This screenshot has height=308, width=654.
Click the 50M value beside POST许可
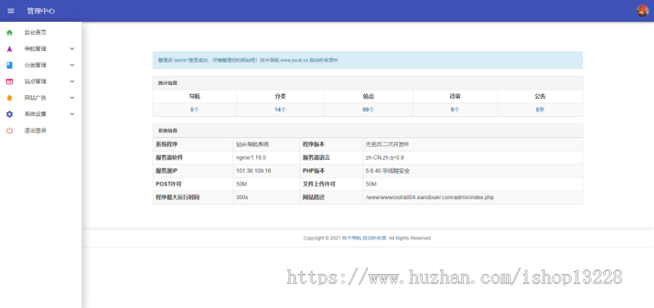241,185
